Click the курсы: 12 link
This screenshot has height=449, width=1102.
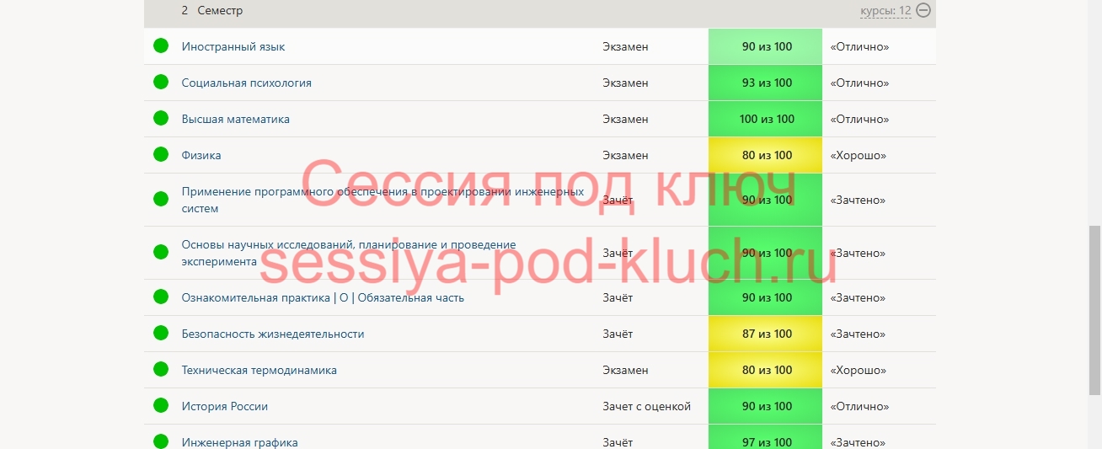(885, 11)
